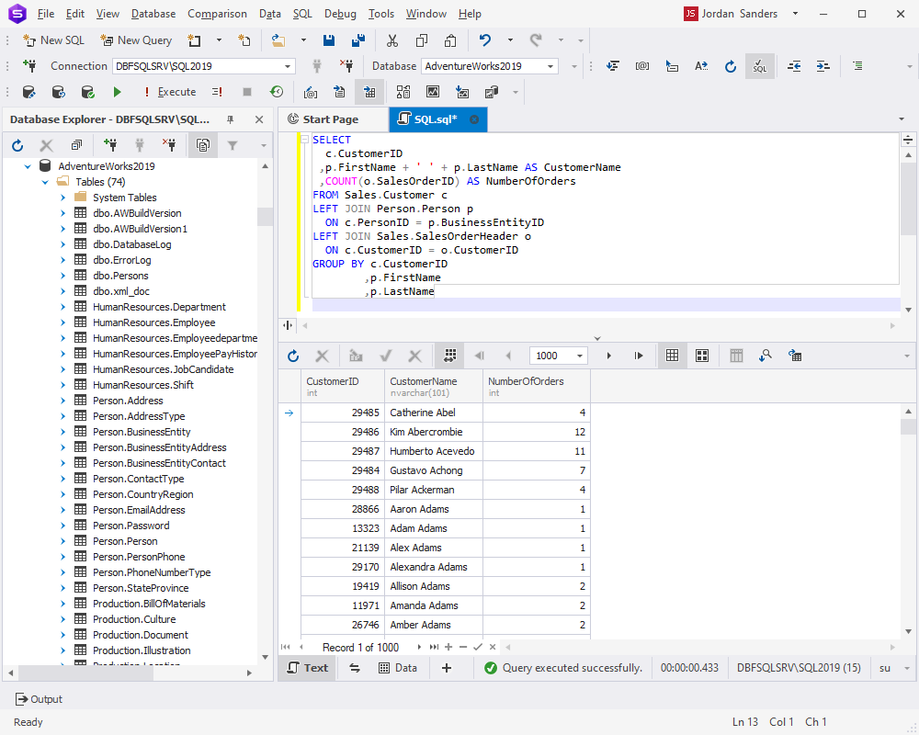Screen dimensions: 919x735
Task: Click the Execute button
Action: (x=169, y=92)
